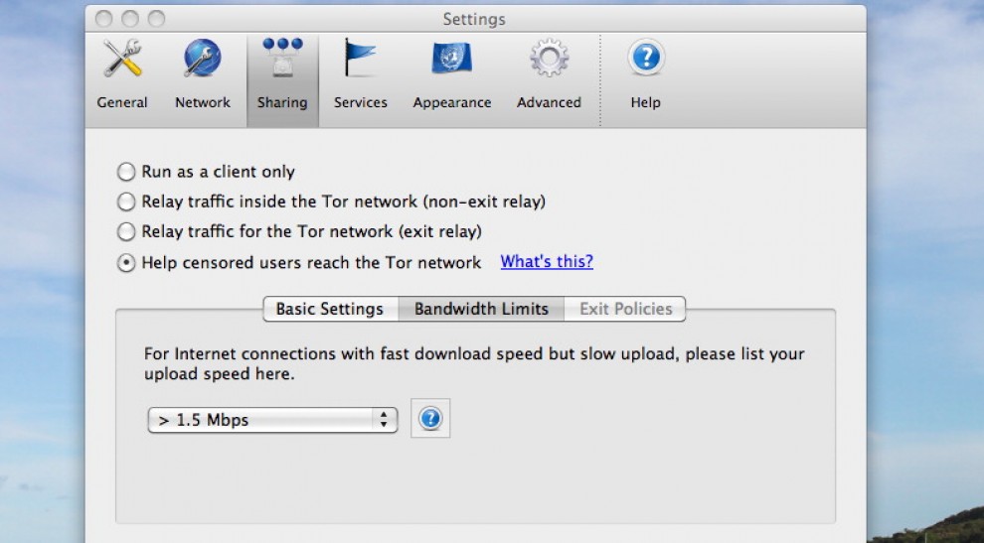Click the text about slow upload connections
This screenshot has height=543, width=984.
coord(474,363)
